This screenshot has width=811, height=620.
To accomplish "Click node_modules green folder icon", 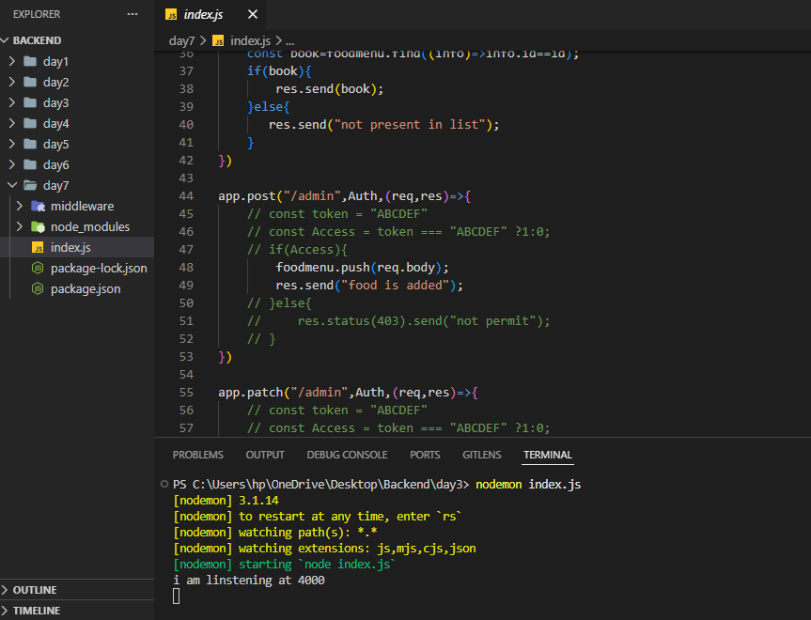I will (38, 226).
